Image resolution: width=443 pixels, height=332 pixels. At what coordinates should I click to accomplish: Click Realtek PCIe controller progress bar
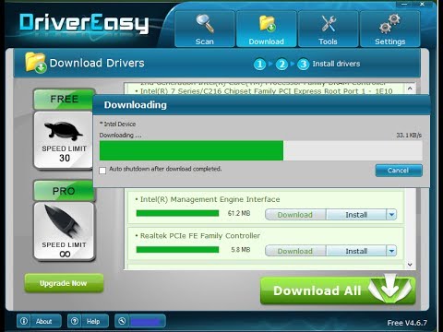click(177, 249)
